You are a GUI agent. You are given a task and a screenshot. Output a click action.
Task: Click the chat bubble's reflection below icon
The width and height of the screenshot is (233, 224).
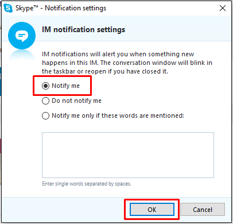point(22,55)
